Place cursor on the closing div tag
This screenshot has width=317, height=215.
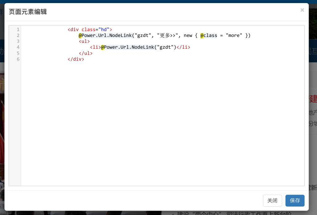(x=76, y=59)
